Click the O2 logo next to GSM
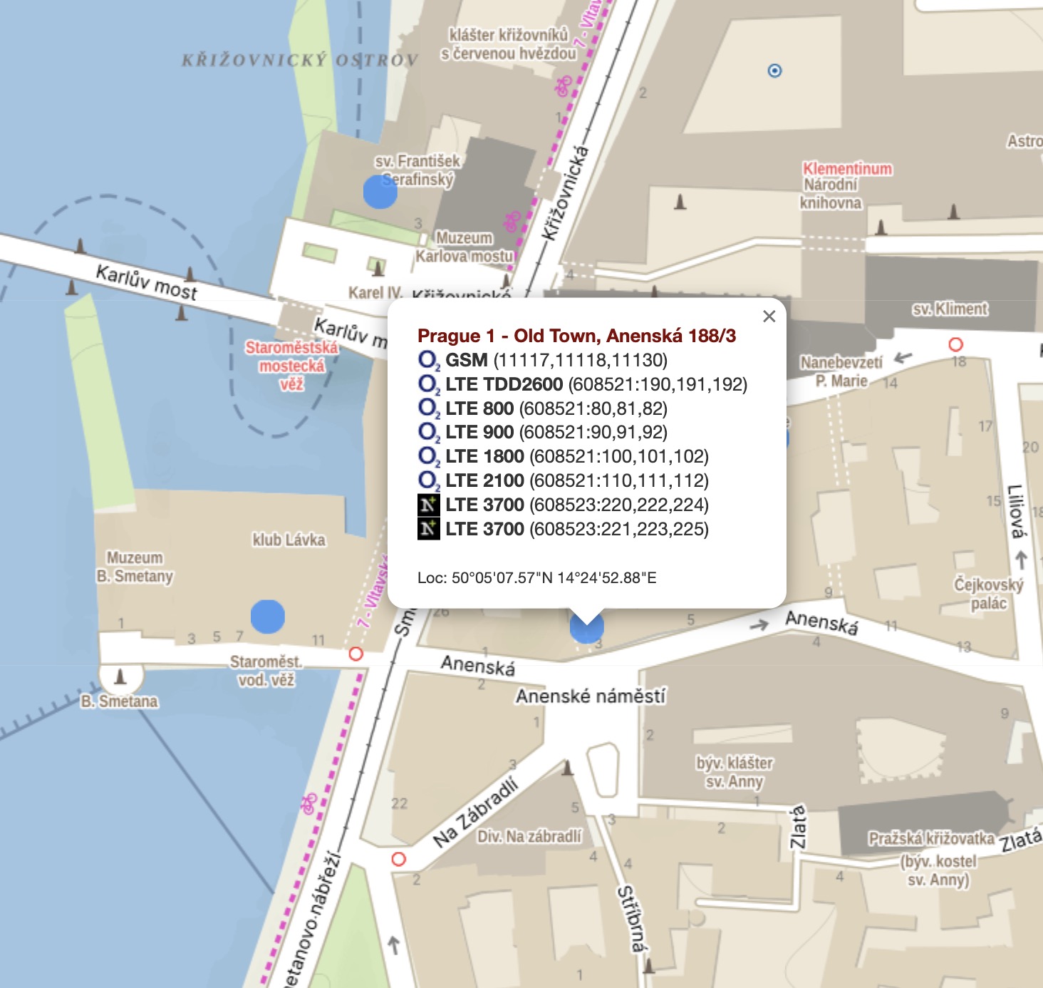 pos(429,360)
